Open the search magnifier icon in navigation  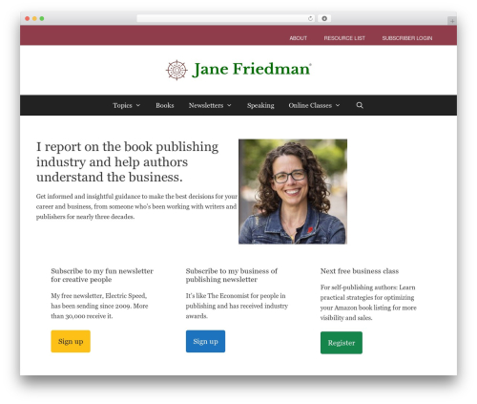[x=360, y=105]
